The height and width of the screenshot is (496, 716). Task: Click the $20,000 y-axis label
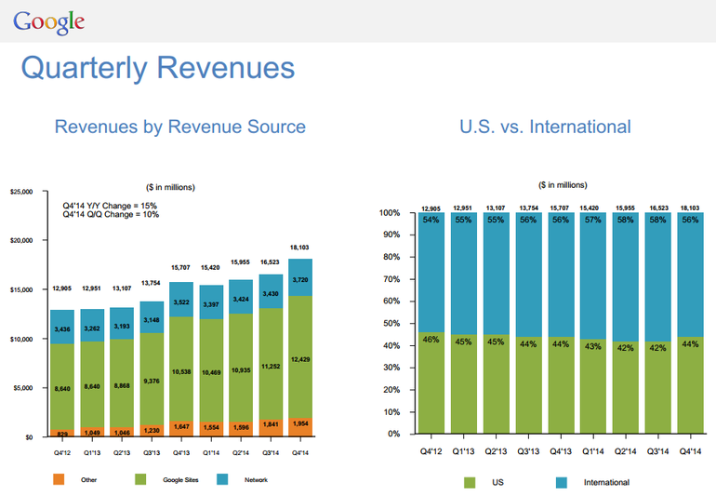click(21, 240)
